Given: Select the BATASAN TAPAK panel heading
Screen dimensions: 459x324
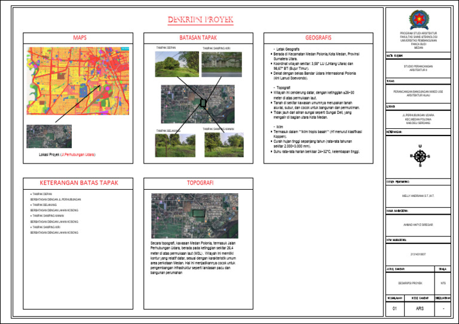Looking at the screenshot, I should pyautogui.click(x=198, y=38).
